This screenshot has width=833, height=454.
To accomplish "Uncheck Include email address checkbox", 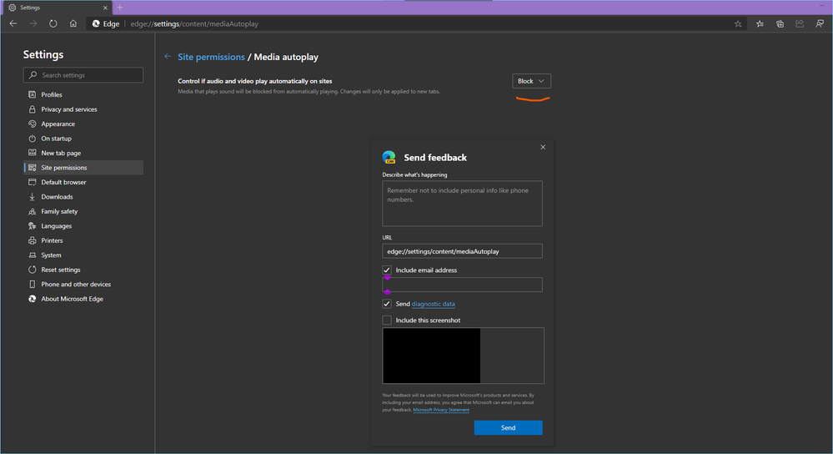I will (x=387, y=270).
